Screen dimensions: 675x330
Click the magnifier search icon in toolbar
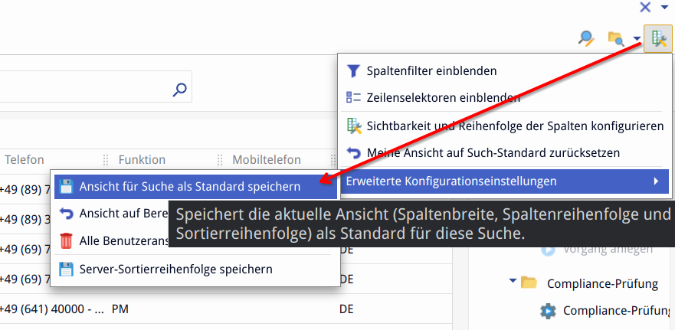[586, 38]
